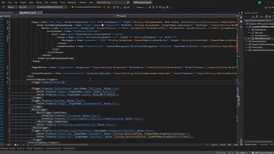Open the Tools menu
Screen dimensions: 274x154
[63, 3]
